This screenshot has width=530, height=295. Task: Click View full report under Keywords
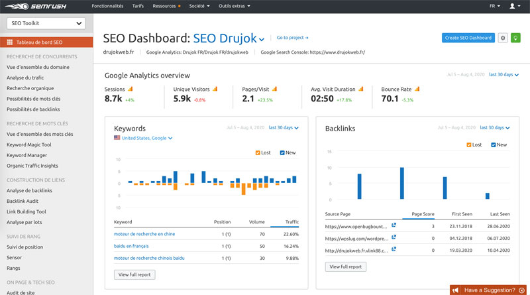pyautogui.click(x=134, y=274)
